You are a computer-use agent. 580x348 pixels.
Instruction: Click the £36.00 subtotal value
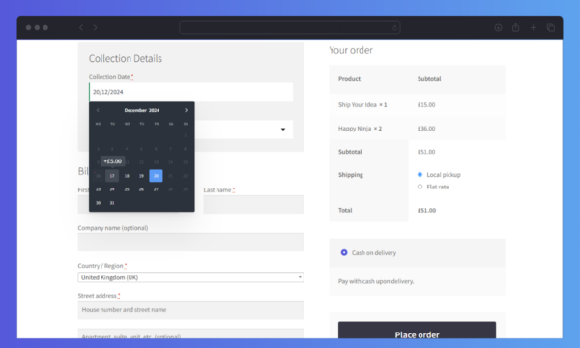point(426,129)
